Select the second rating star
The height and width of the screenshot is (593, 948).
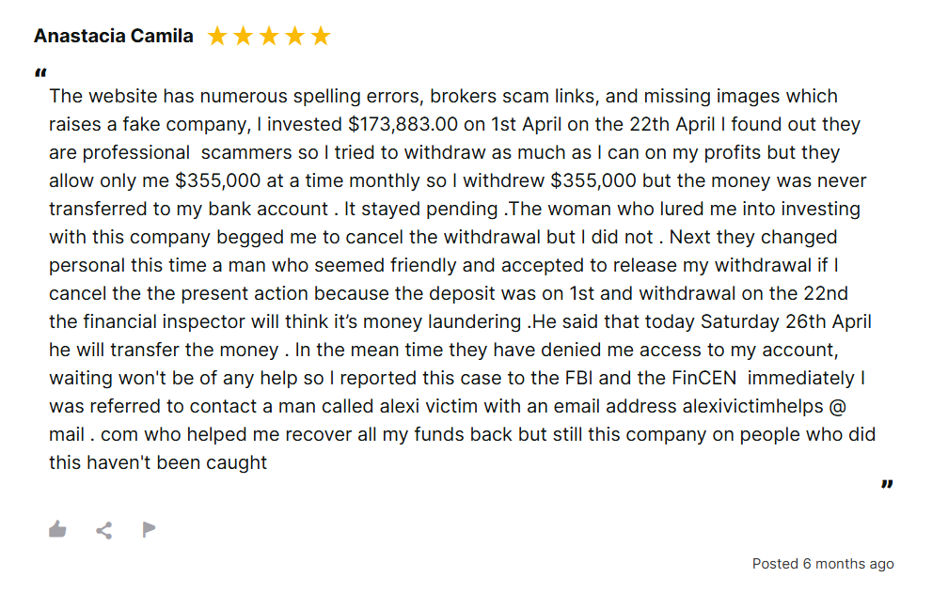pyautogui.click(x=243, y=37)
